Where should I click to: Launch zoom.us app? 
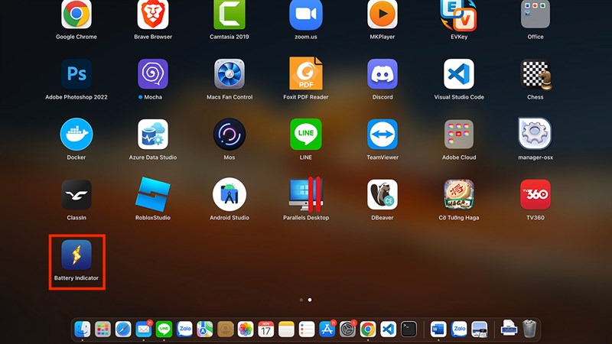coord(306,14)
